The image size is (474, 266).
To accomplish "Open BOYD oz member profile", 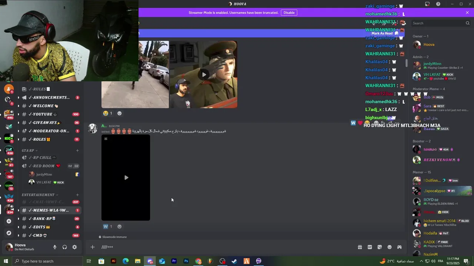I will pos(441,201).
